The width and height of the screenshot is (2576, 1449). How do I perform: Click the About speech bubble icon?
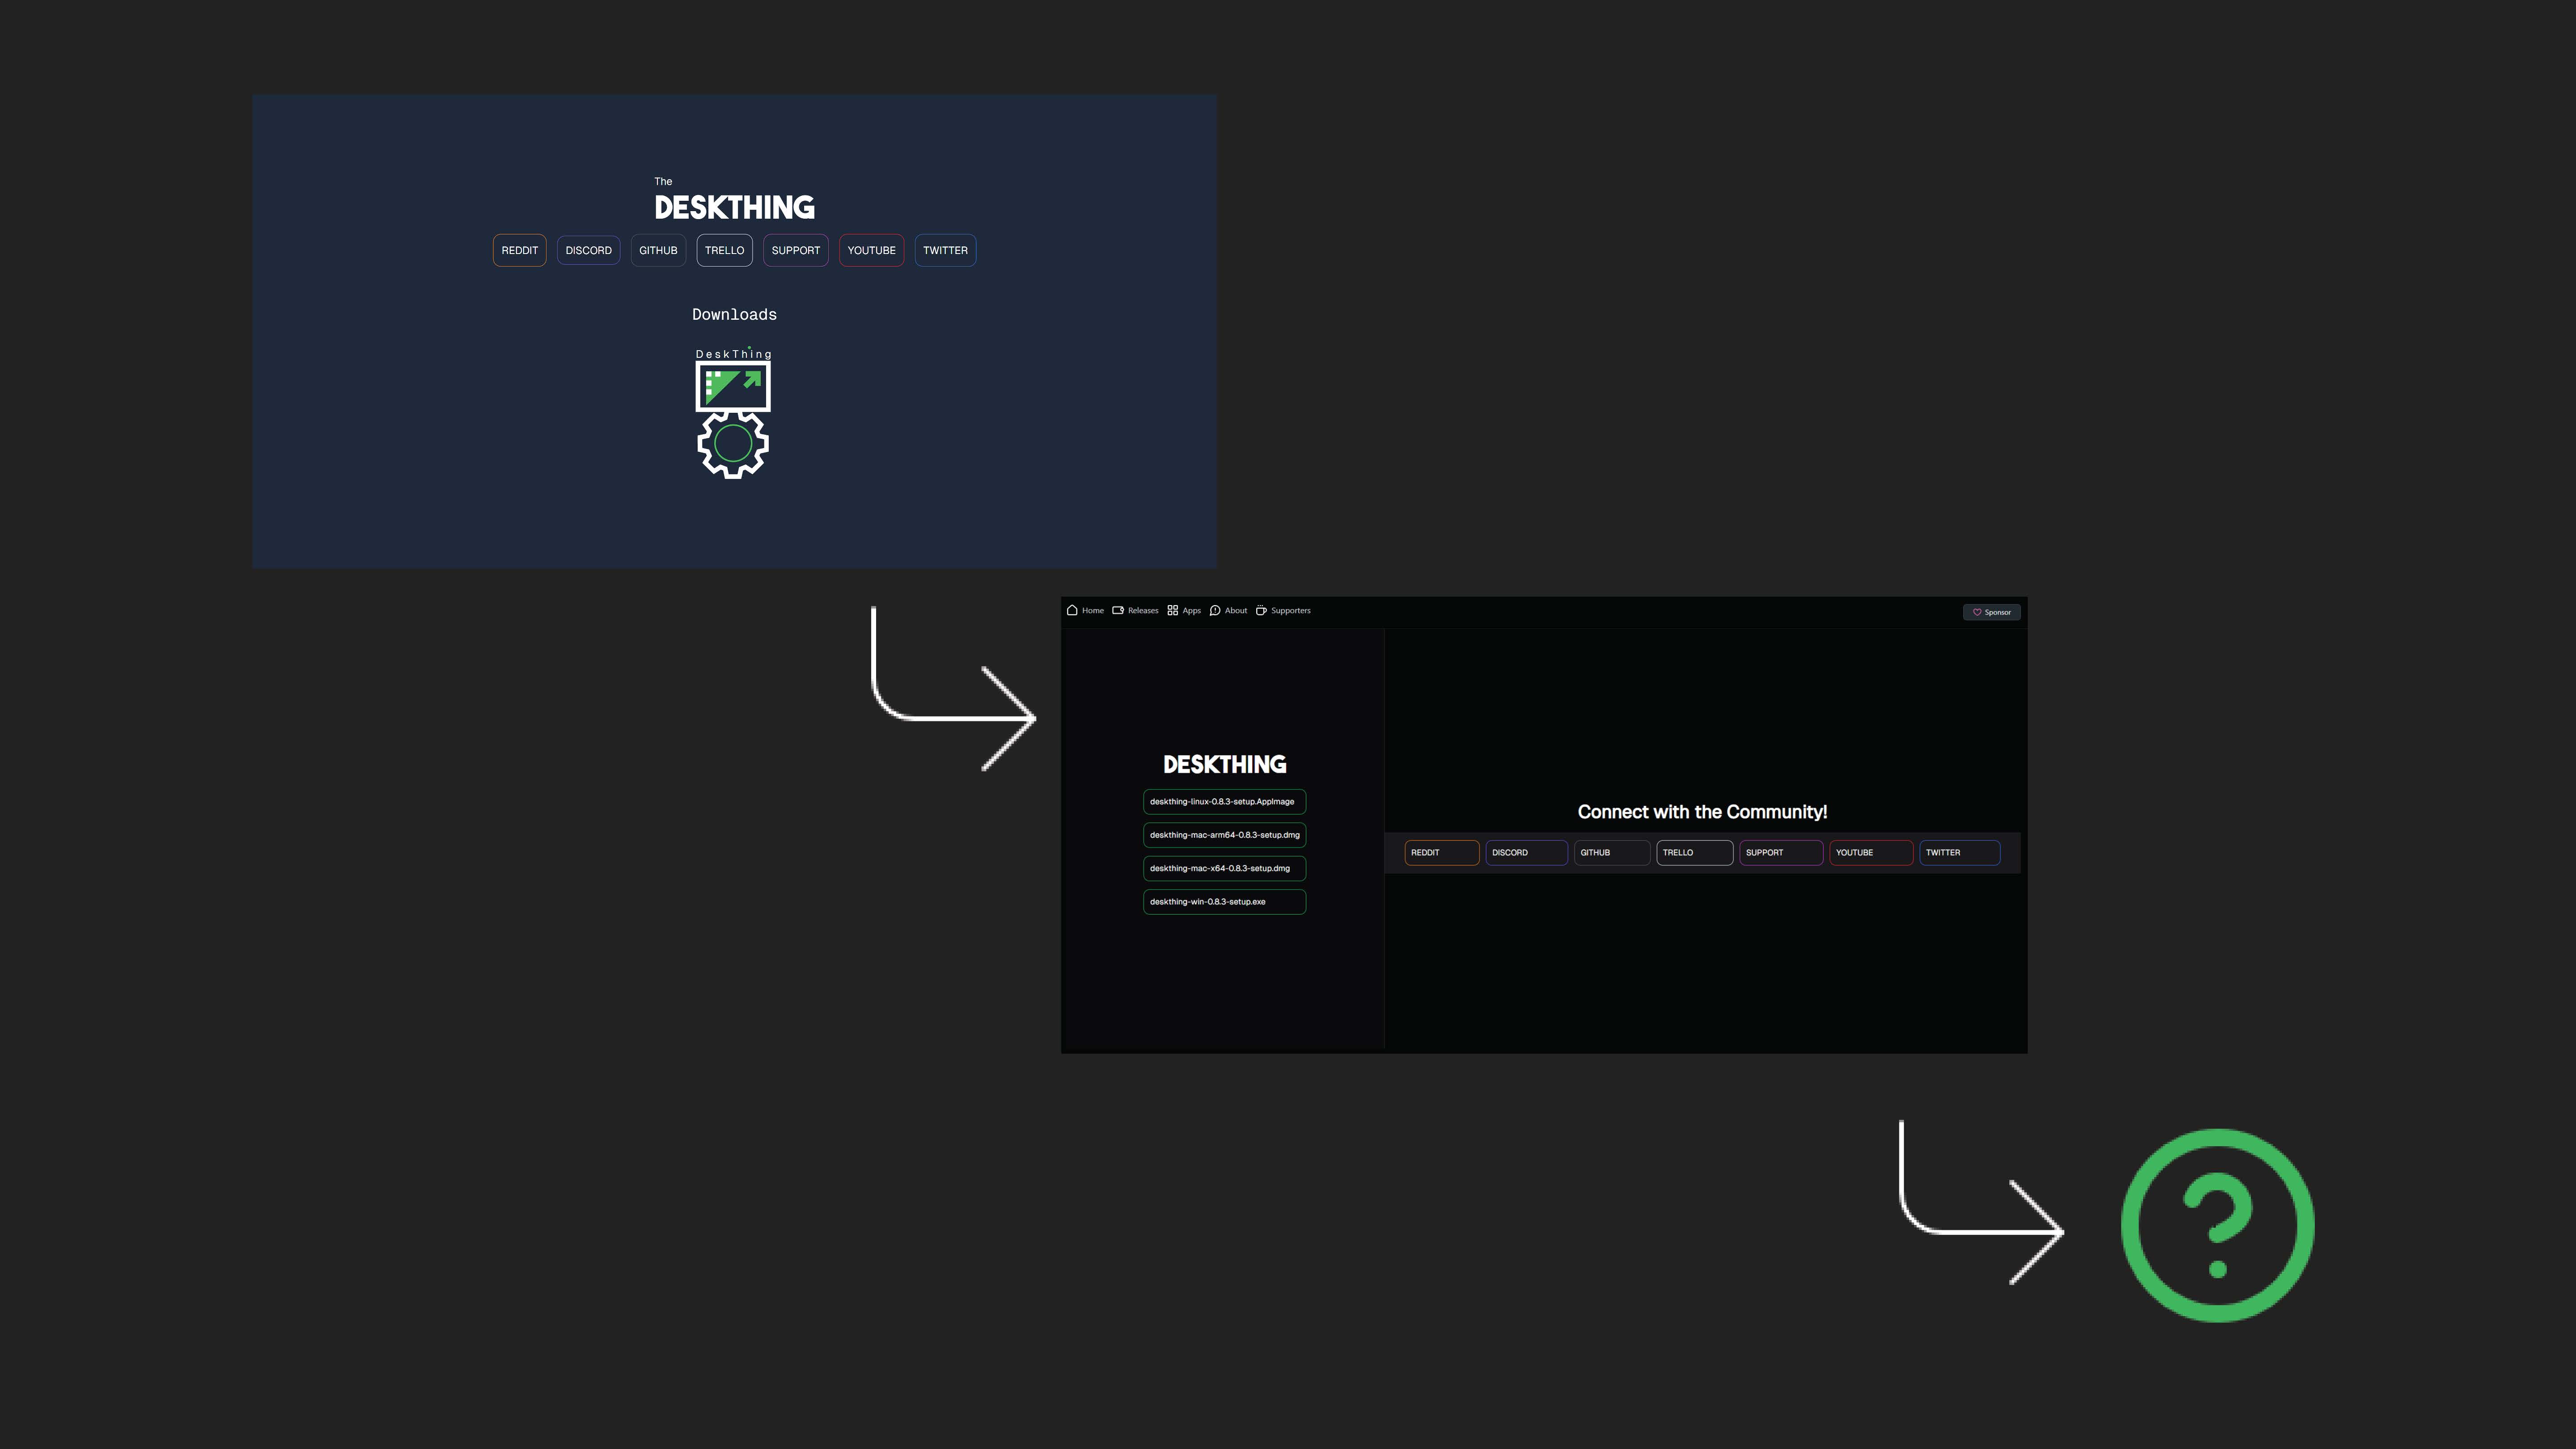pos(1215,610)
